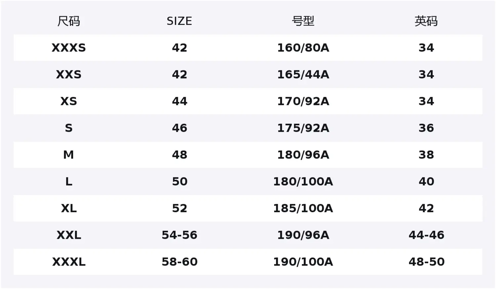Viewport: 496px width, 289px height.
Task: Click the 180/96A cell
Action: click(x=303, y=155)
